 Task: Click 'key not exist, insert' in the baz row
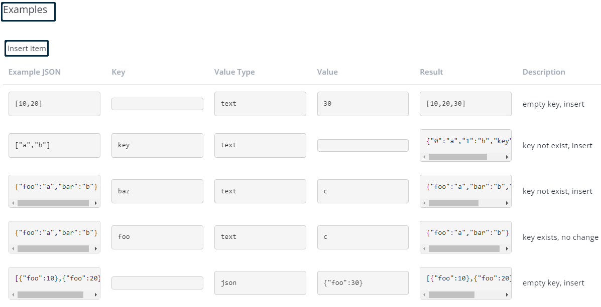click(557, 191)
